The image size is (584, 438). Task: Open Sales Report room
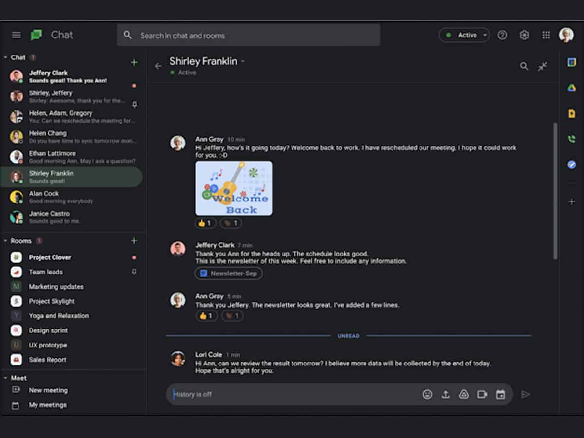pos(72,359)
